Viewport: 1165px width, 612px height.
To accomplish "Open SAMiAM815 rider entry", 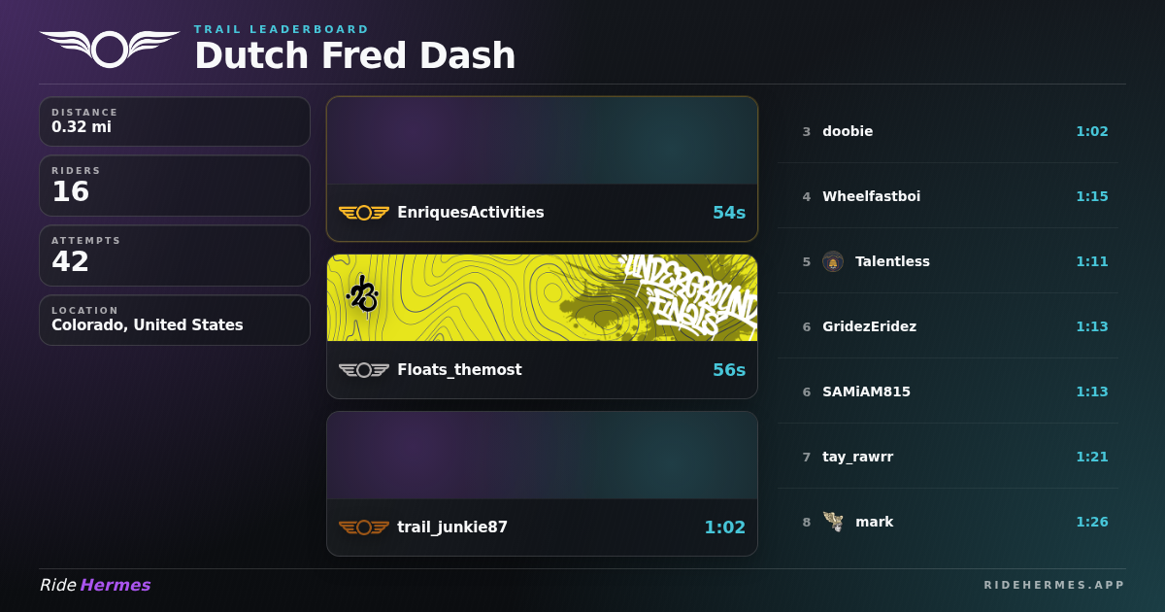I will tap(948, 391).
